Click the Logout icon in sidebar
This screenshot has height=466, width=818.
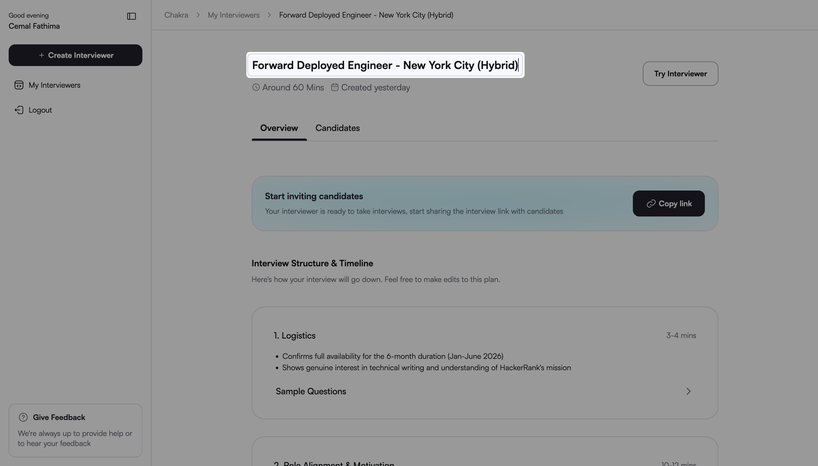point(19,110)
